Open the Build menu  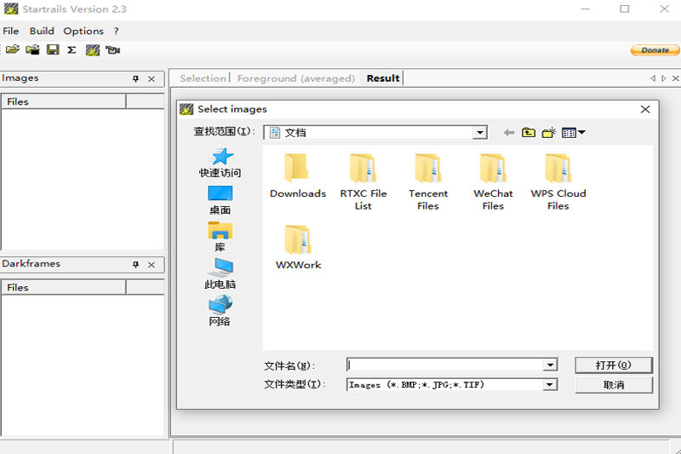point(42,31)
